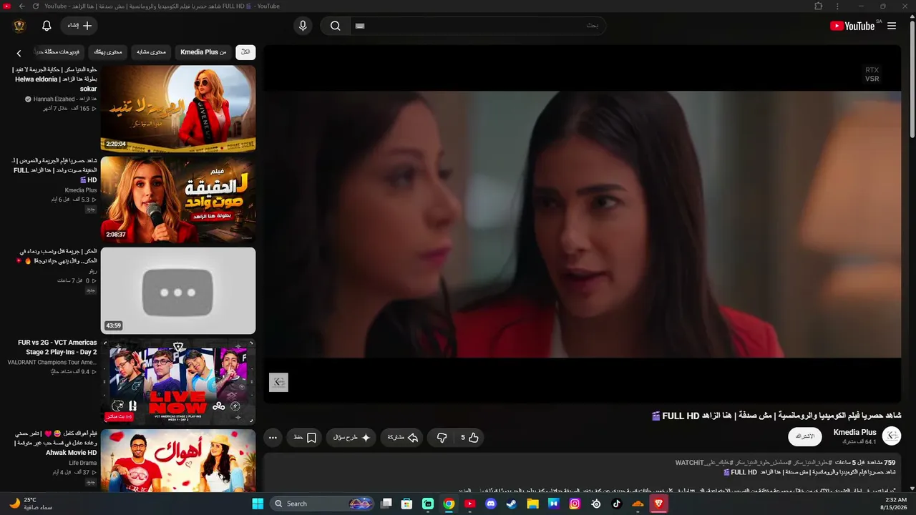916x515 pixels.
Task: Click the Subscribe (الاشتراك) button
Action: click(805, 436)
